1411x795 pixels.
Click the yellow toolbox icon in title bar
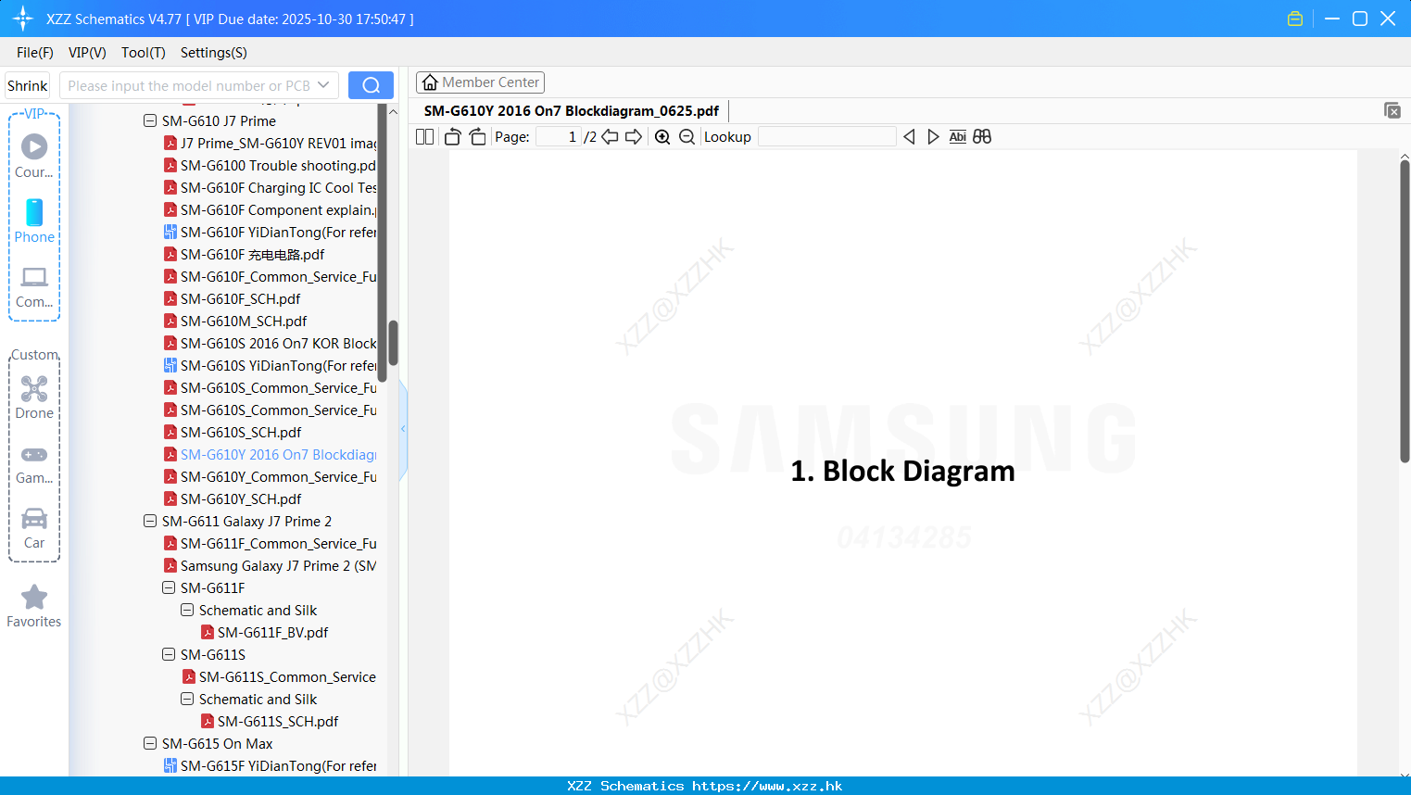[x=1295, y=19]
